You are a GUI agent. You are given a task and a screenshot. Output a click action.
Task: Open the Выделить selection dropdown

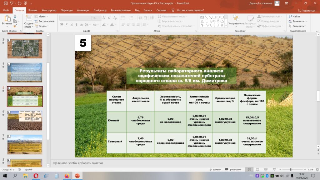[x=298, y=26]
